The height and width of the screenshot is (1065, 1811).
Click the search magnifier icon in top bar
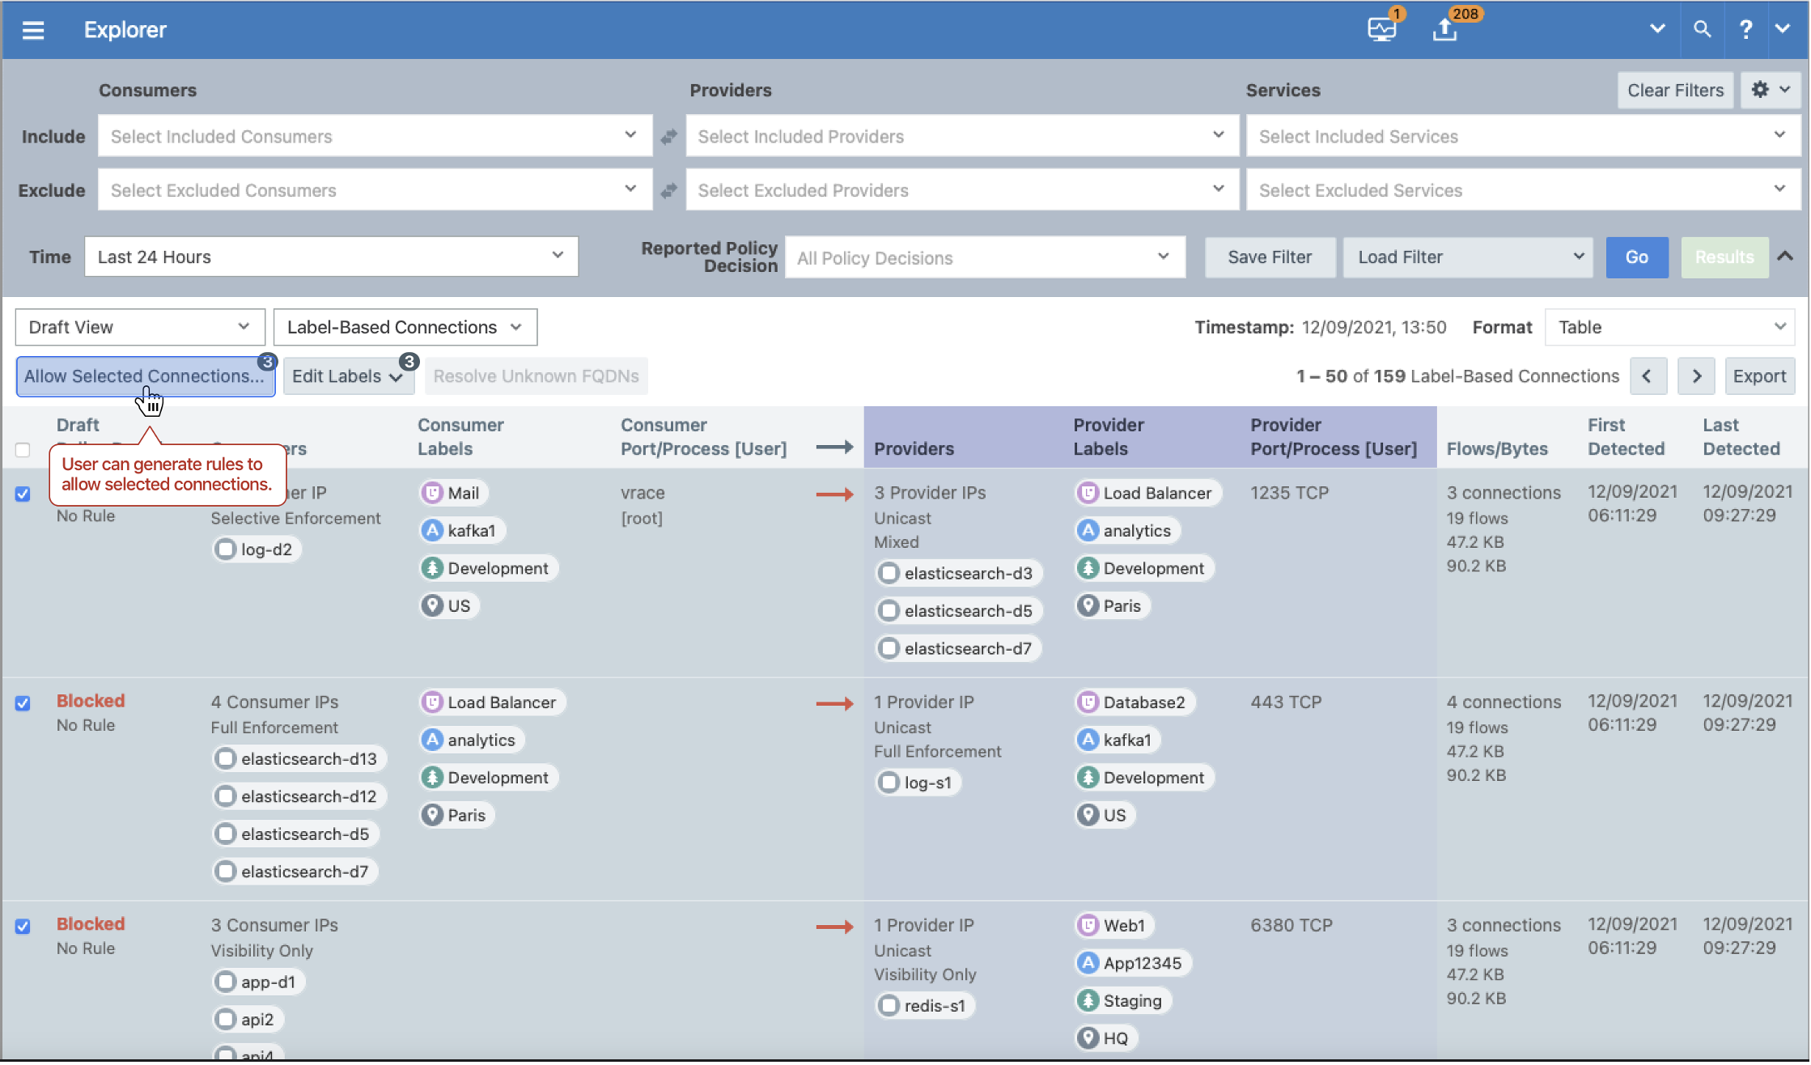click(x=1703, y=29)
